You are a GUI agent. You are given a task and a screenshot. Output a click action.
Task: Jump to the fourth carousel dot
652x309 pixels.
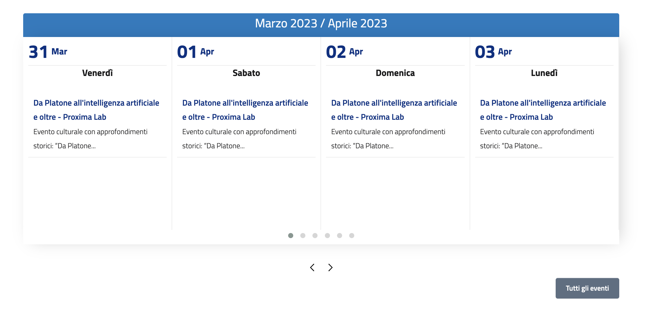tap(327, 236)
